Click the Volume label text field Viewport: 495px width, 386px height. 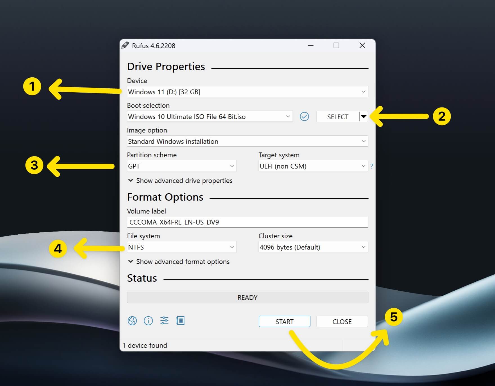247,222
